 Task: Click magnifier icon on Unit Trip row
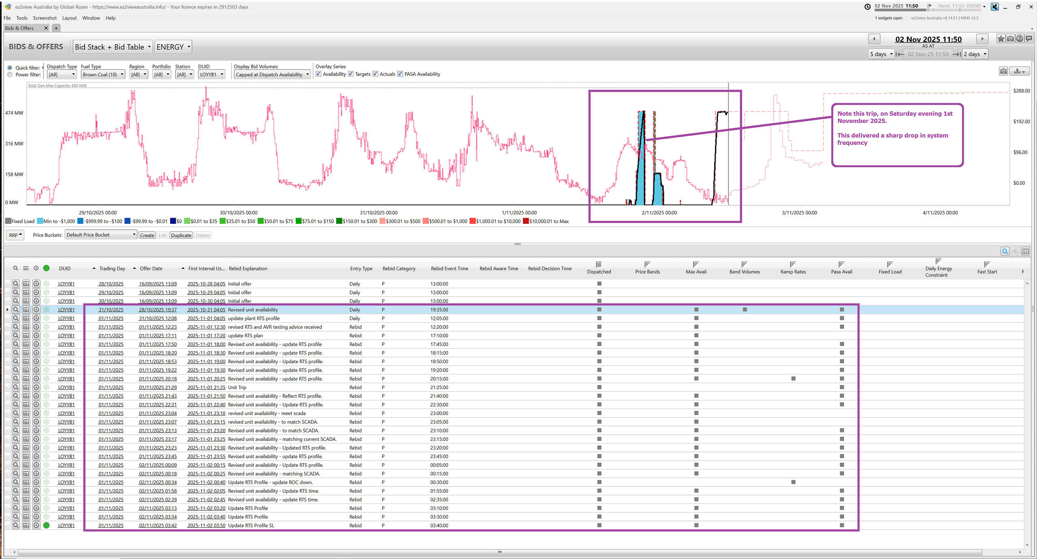[15, 388]
